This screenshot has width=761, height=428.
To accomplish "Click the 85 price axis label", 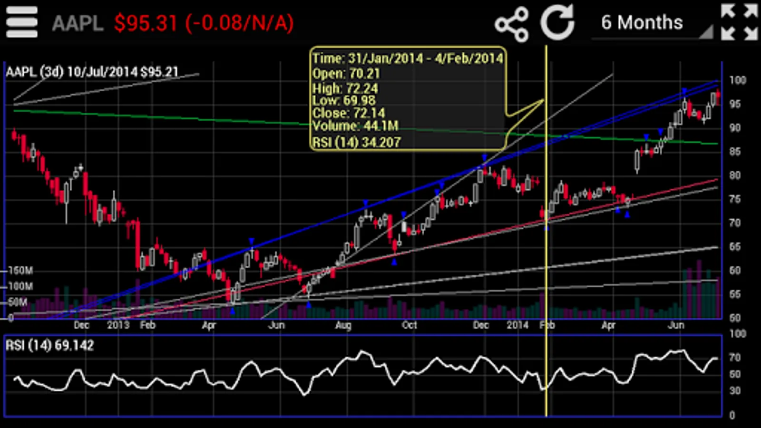I will [735, 152].
